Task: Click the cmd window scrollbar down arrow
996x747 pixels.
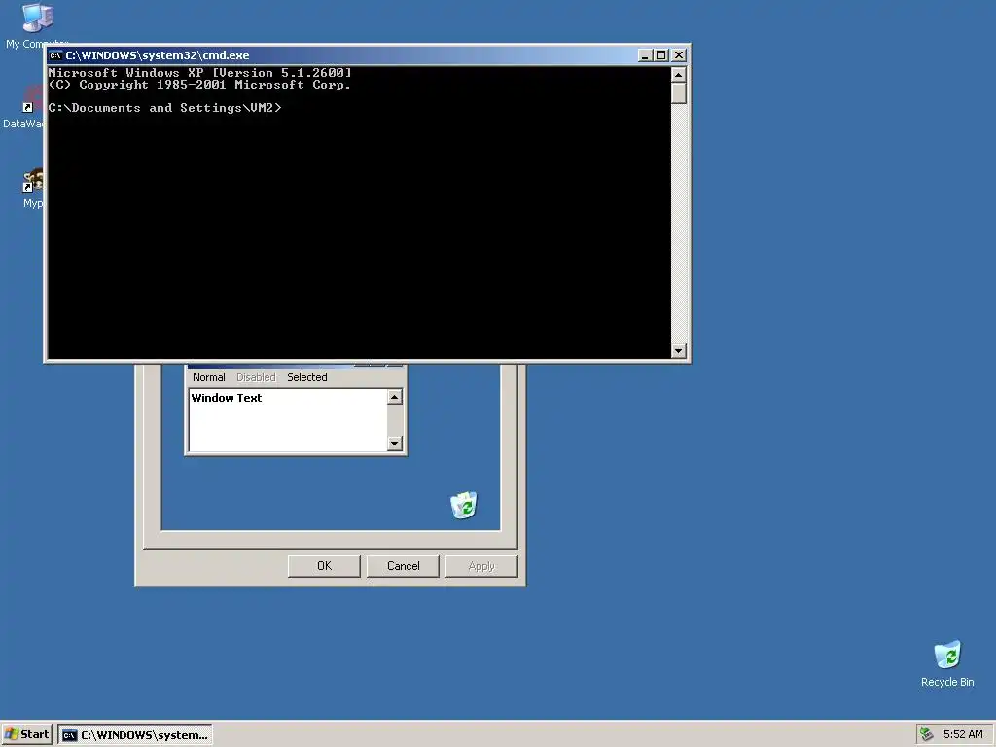Action: click(x=678, y=350)
